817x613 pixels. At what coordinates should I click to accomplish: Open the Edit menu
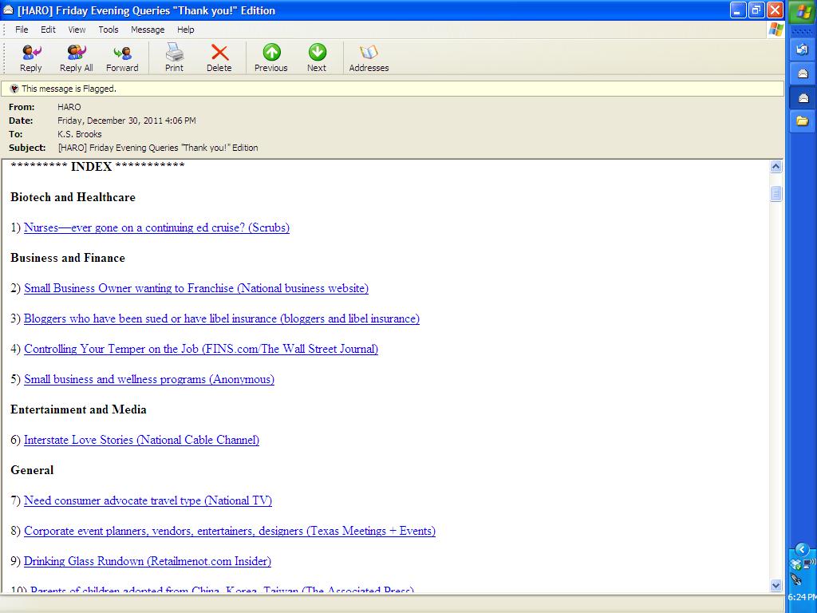(x=48, y=30)
